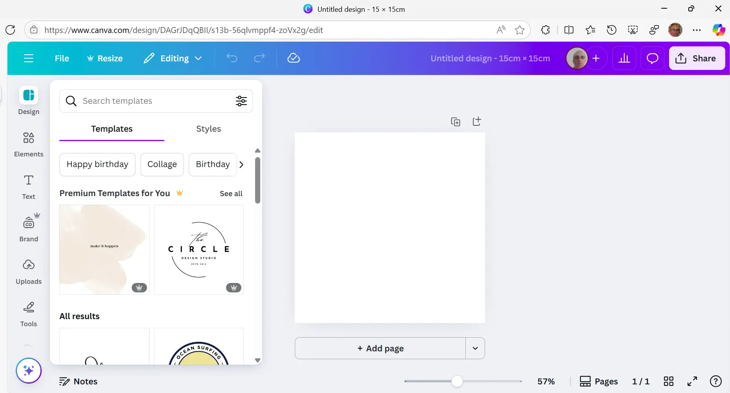Select the Birthday category chip
Viewport: 730px width, 393px height.
click(x=213, y=165)
